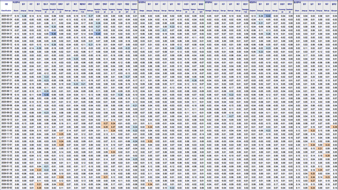The height and width of the screenshot is (190, 338).
Task: Select the 2025-08-18 date cell
Action: 6,94
